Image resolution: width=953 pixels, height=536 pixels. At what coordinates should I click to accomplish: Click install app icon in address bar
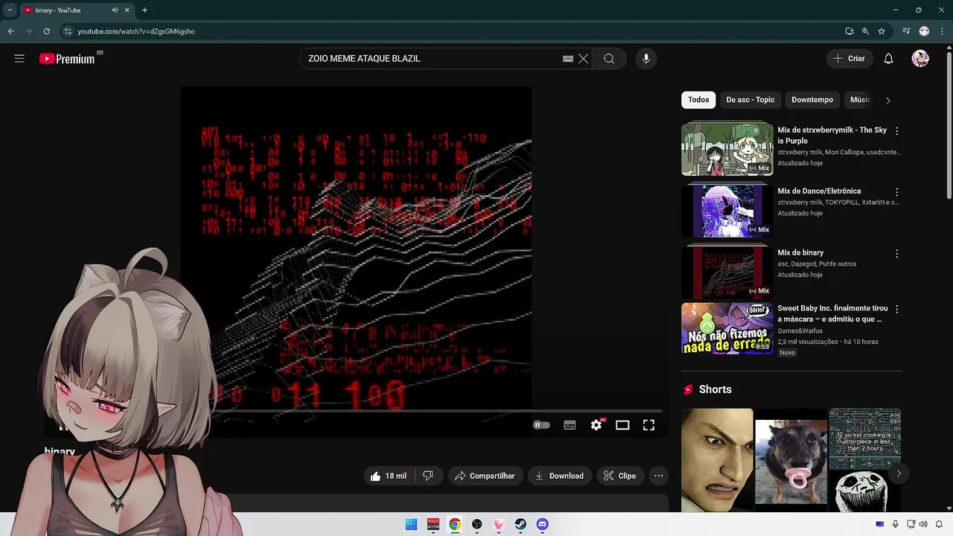(x=850, y=31)
